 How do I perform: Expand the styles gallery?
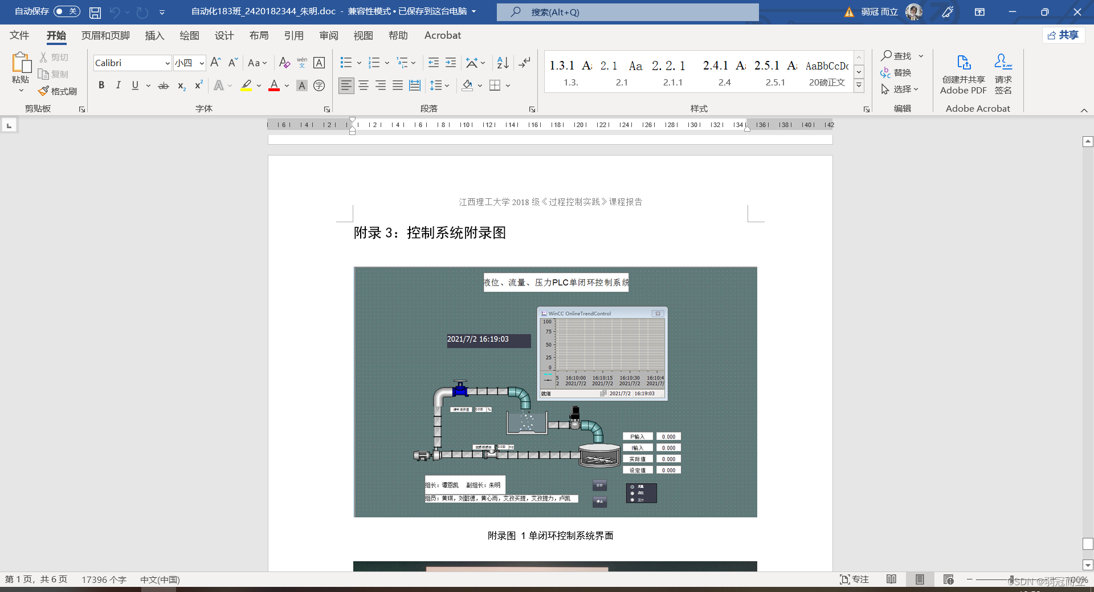(859, 85)
